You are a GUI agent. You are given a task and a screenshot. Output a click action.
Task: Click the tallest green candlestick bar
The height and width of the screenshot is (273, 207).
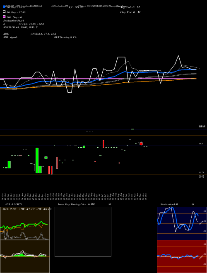click(x=37, y=160)
